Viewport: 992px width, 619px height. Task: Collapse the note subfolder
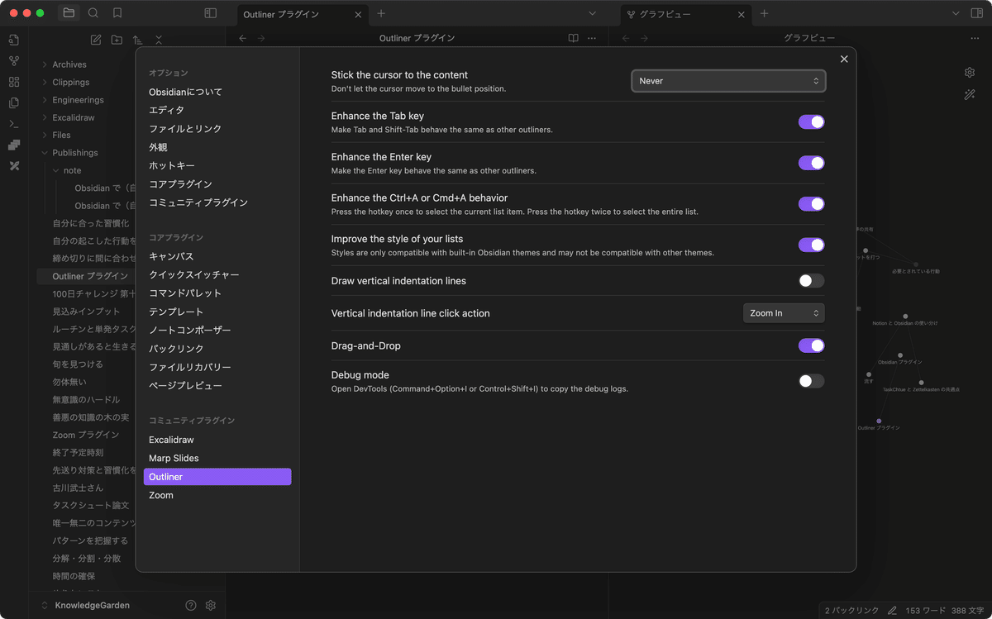click(x=73, y=170)
